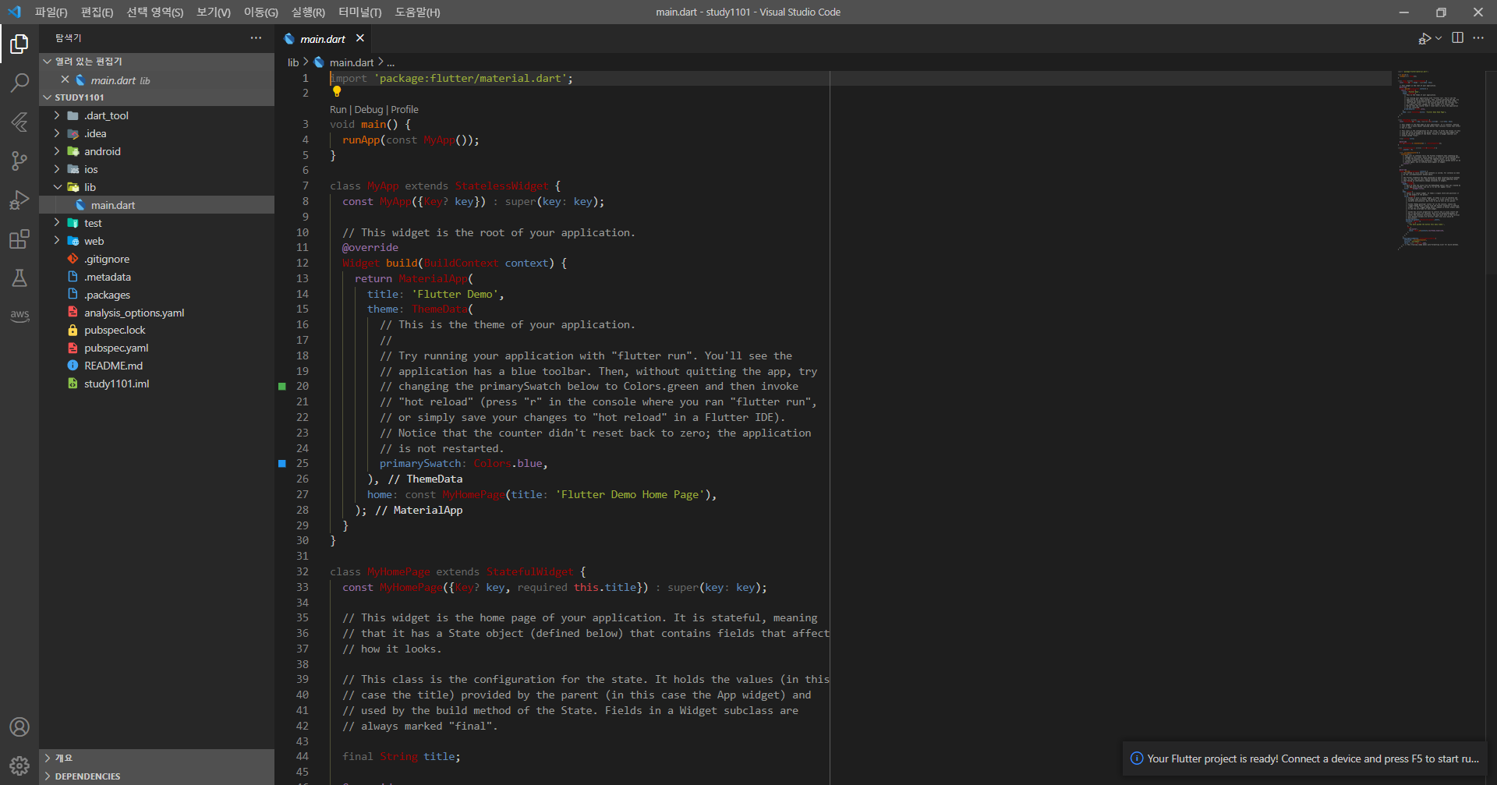This screenshot has height=785, width=1497.
Task: Open the Flutter/Dart sidebar icon
Action: [x=19, y=122]
